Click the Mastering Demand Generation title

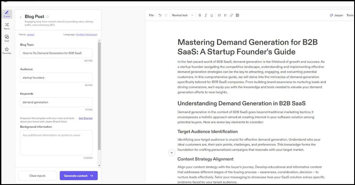248,47
